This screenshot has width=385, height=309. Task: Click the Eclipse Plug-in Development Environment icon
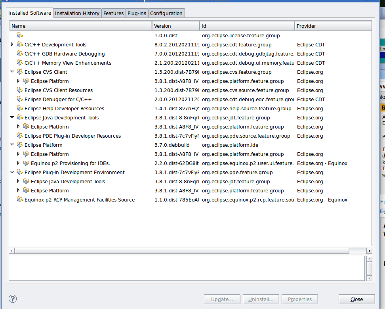[x=20, y=172]
